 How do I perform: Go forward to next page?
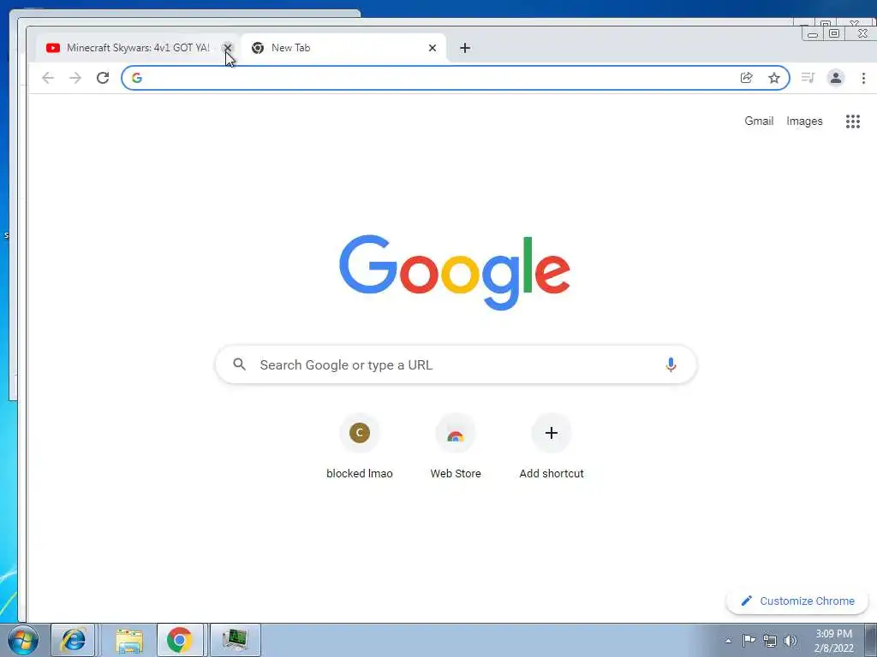tap(75, 78)
